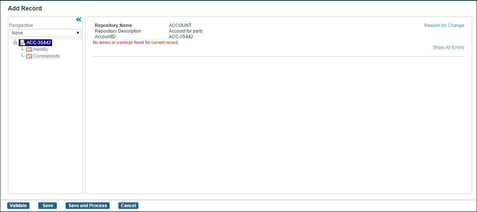
Task: Click the ACCOUNT repository name value
Action: [180, 25]
